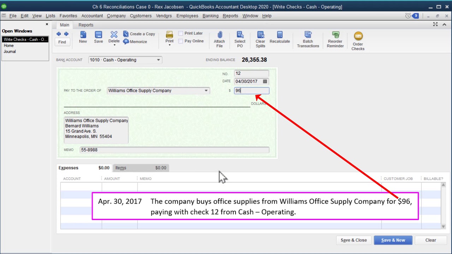Collapse the ribbon with the up chevron

point(444,24)
